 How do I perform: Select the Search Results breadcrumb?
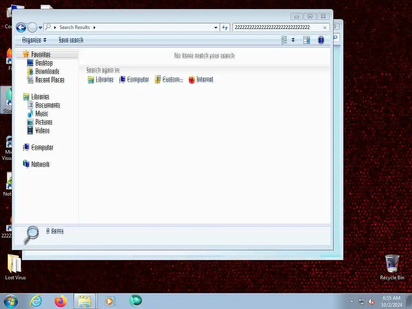pos(74,27)
